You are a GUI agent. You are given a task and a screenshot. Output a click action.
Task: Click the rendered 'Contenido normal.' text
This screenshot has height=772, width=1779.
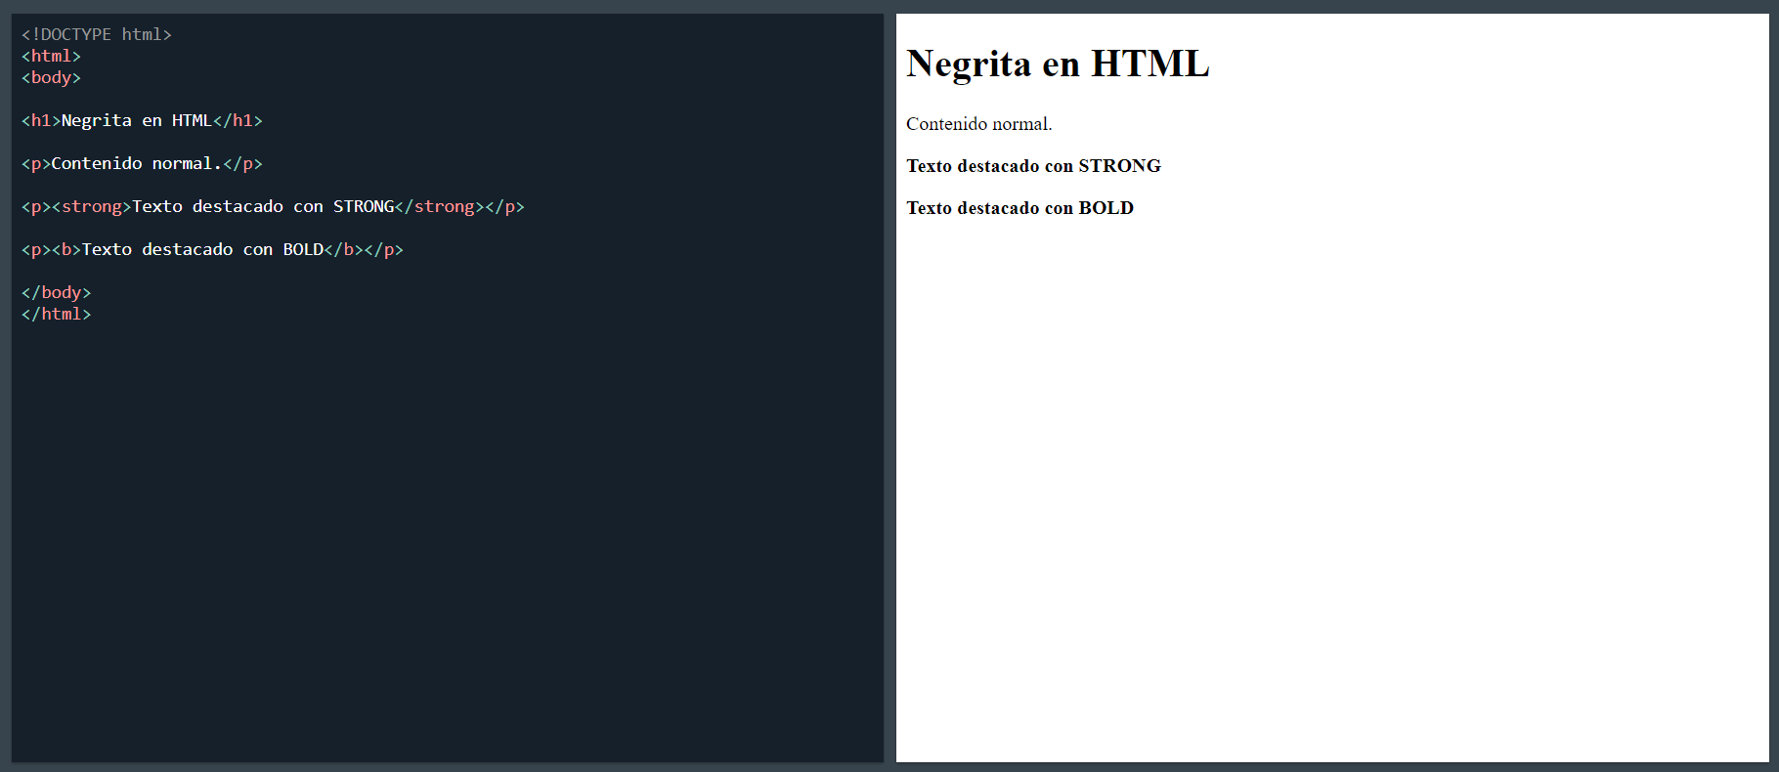click(978, 124)
